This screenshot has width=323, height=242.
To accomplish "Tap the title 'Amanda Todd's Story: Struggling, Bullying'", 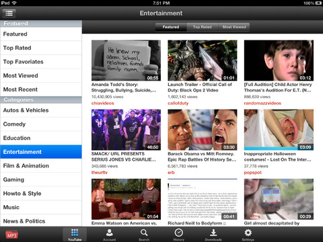I will [x=124, y=87].
